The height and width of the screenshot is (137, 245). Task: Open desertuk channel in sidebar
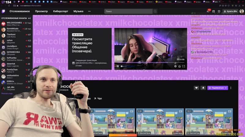(16, 65)
